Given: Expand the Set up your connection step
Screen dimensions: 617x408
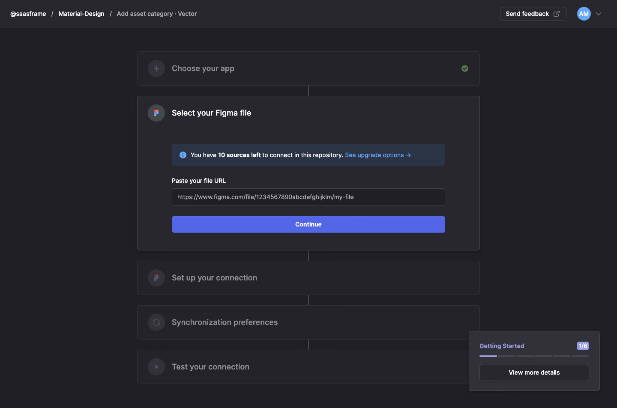Looking at the screenshot, I should [308, 278].
